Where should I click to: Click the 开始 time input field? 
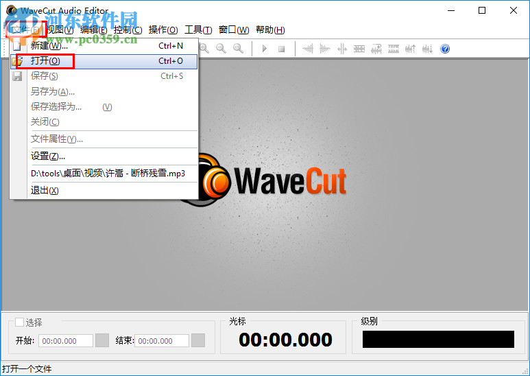point(66,341)
